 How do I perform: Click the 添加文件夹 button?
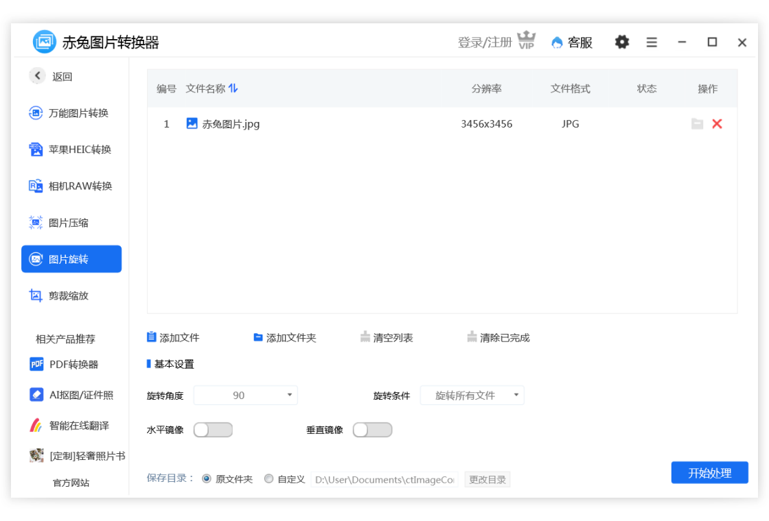(285, 337)
